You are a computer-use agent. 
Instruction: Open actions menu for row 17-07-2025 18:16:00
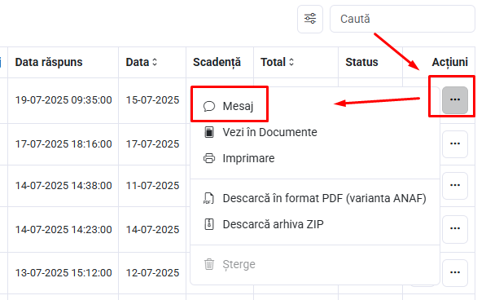tap(455, 144)
